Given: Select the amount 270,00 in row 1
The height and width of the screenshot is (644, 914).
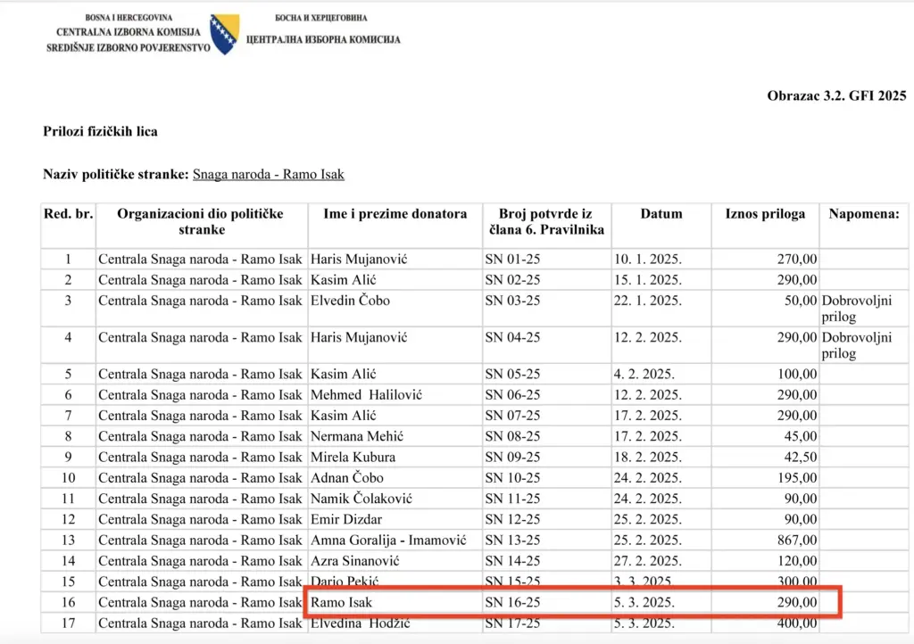Looking at the screenshot, I should click(797, 259).
